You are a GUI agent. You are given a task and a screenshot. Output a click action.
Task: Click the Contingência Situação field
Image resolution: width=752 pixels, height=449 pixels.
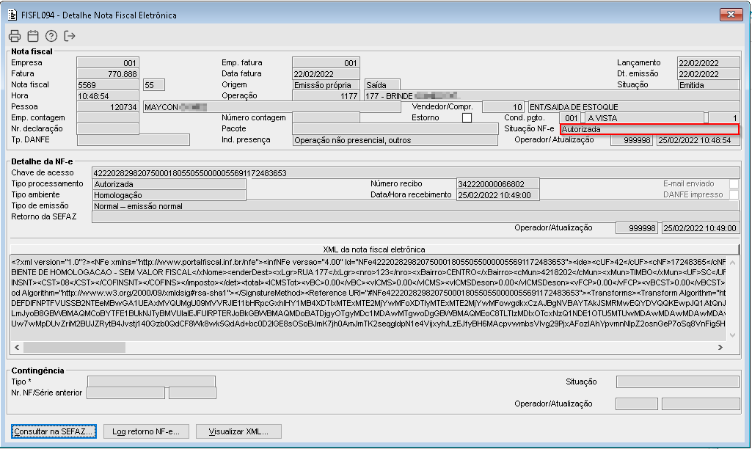tap(678, 382)
